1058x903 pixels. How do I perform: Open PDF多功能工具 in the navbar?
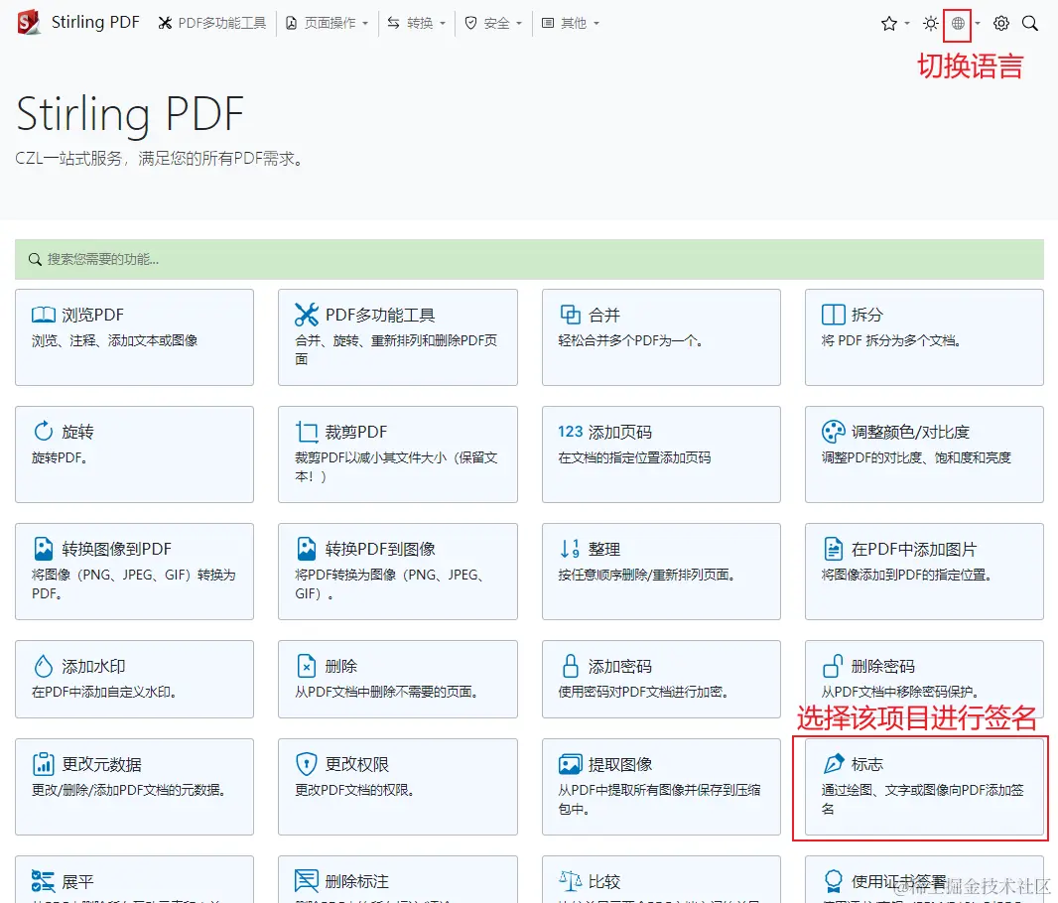(211, 24)
